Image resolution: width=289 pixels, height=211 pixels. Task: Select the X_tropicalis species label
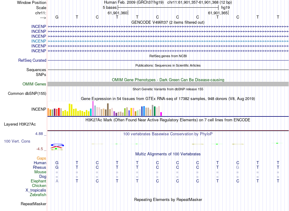tap(36, 190)
